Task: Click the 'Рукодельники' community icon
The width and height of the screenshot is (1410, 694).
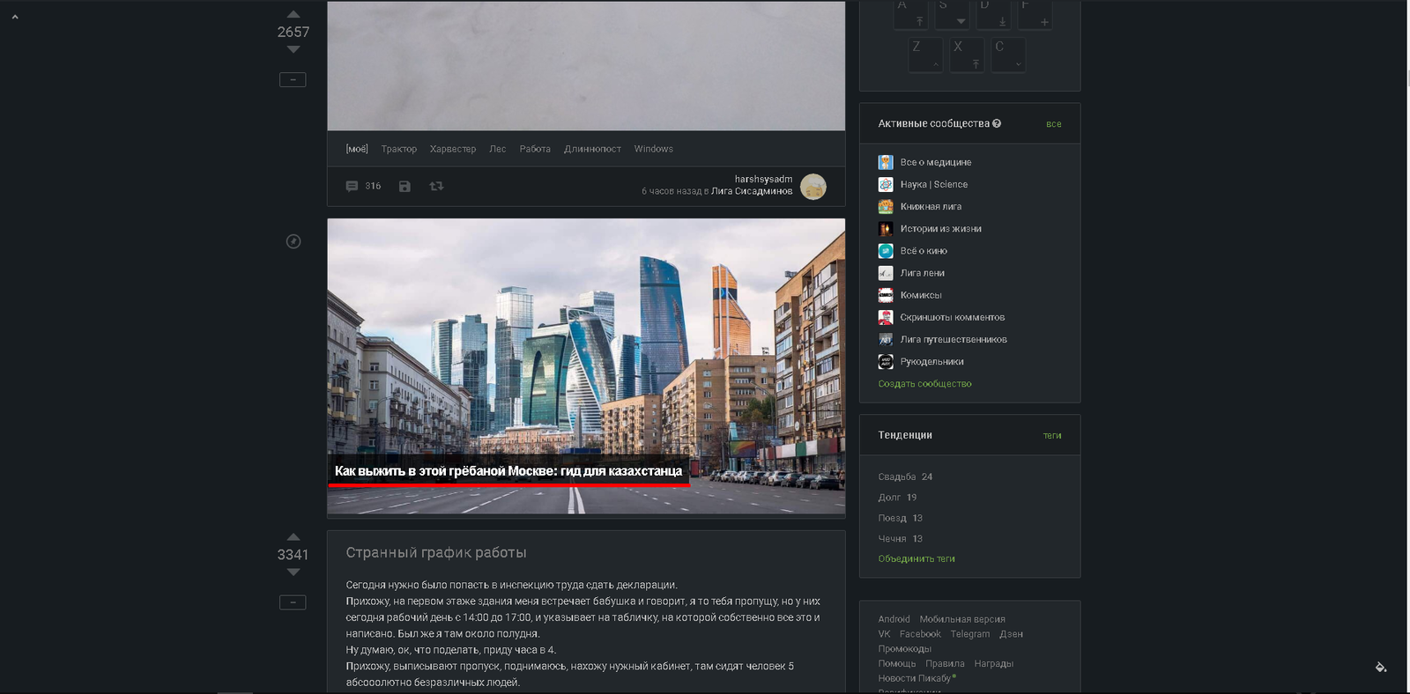Action: point(886,362)
